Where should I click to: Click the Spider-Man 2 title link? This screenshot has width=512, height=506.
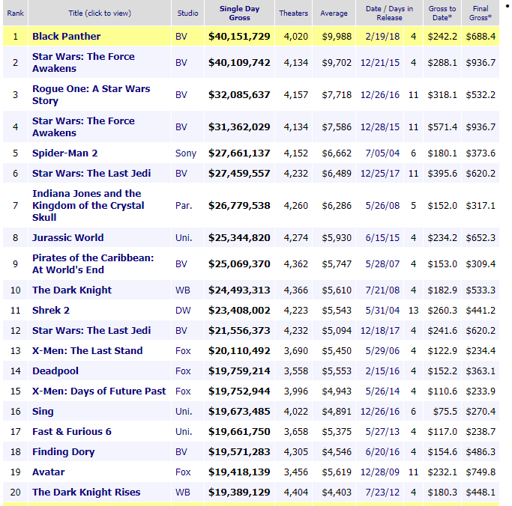(x=64, y=153)
